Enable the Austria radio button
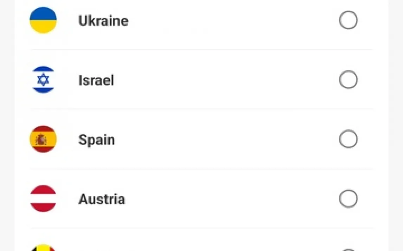Viewport: 403px width, 251px height. coord(348,199)
